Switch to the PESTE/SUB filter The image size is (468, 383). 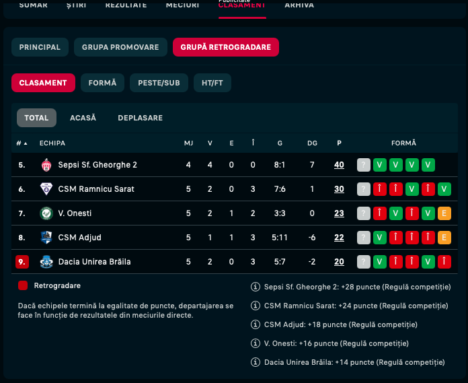[159, 83]
